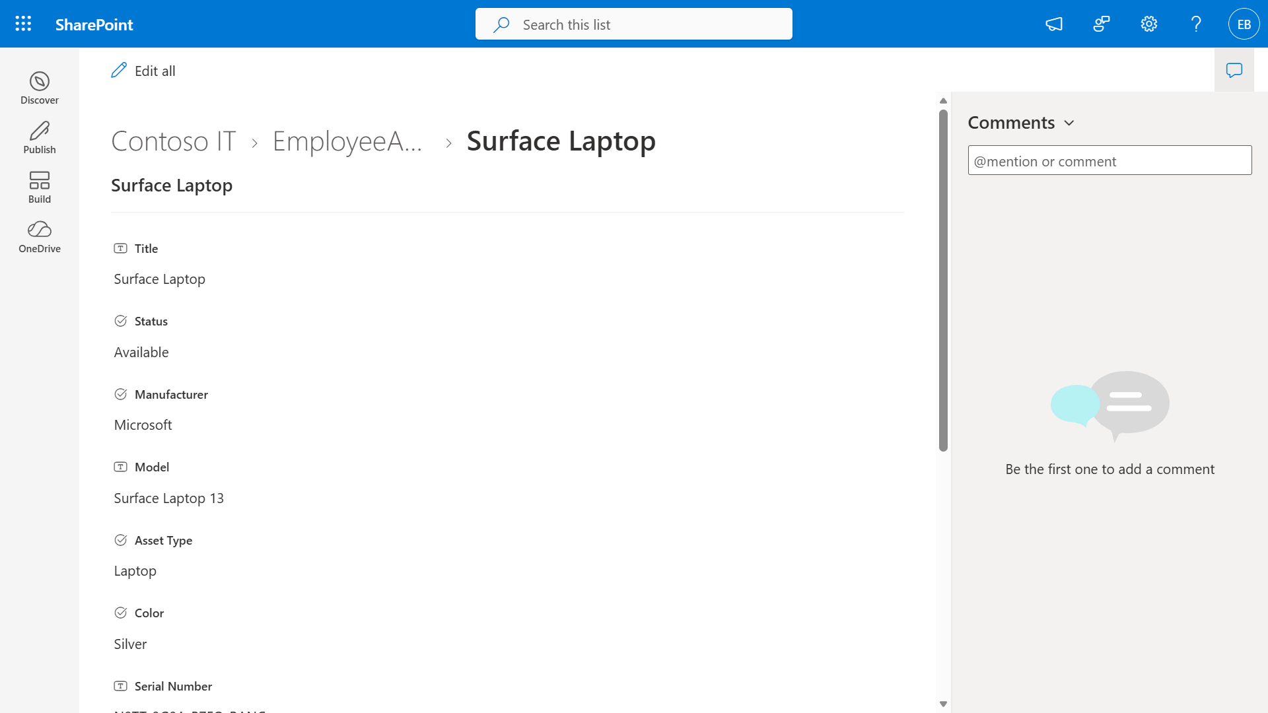Click the Asset Type label
Viewport: 1268px width, 713px height.
coord(163,541)
